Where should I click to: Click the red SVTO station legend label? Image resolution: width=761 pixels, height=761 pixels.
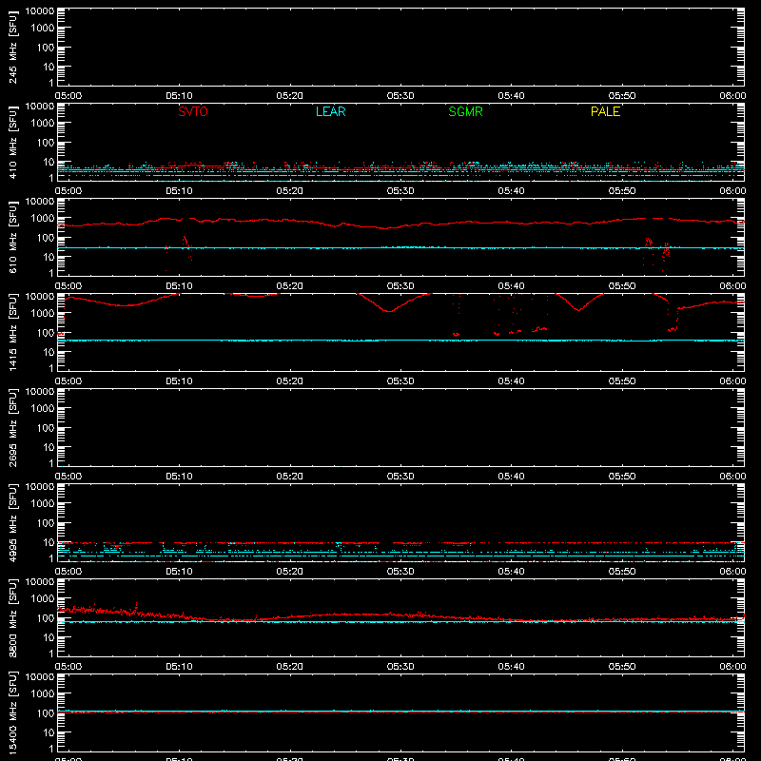tap(193, 111)
